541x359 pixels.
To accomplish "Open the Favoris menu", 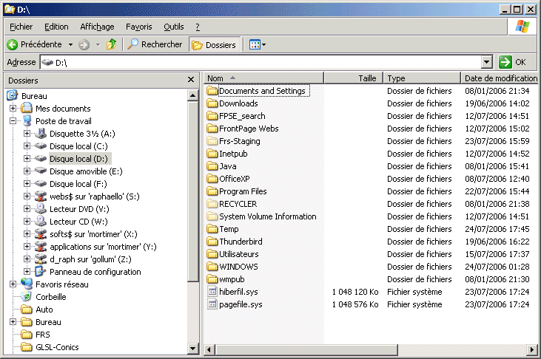I will [x=138, y=27].
